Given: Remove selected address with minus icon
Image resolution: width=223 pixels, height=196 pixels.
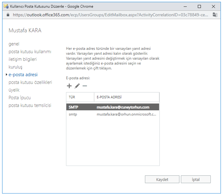Looking at the screenshot, I should tap(85, 86).
